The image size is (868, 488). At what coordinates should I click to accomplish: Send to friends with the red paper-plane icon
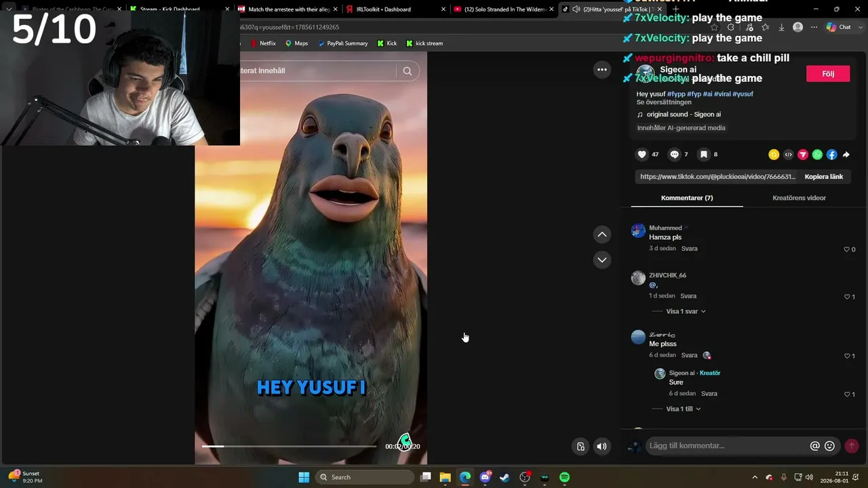coord(803,155)
